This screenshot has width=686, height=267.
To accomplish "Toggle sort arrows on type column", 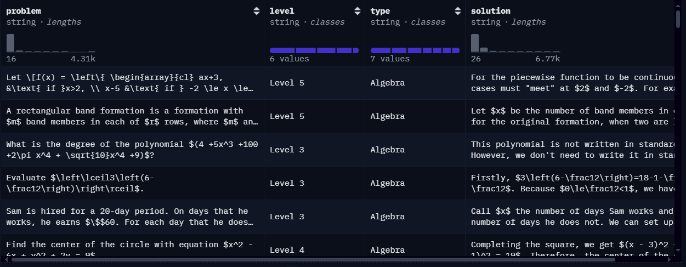I will (458, 11).
